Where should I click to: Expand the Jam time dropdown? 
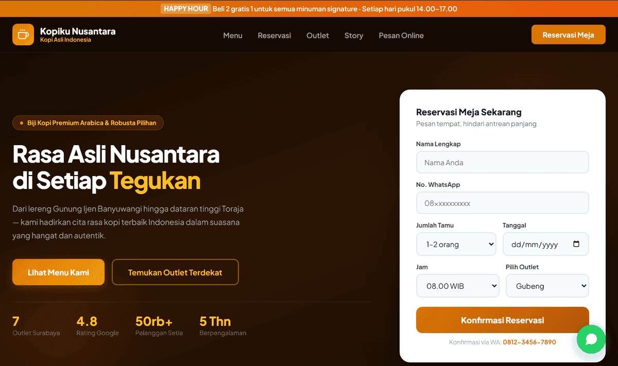pos(458,286)
